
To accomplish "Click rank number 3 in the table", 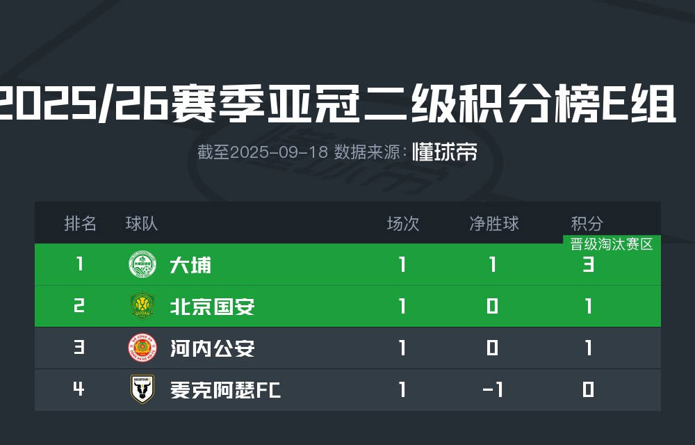I will point(79,348).
